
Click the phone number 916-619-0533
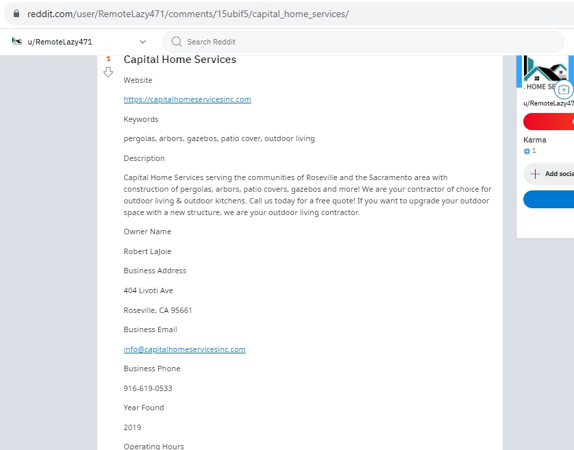tap(148, 388)
